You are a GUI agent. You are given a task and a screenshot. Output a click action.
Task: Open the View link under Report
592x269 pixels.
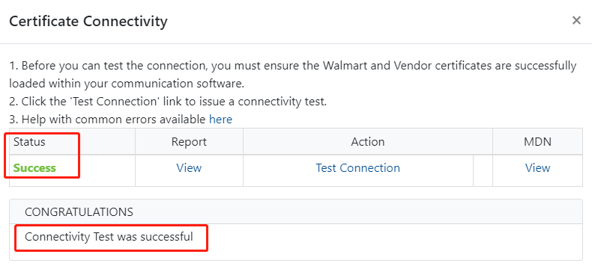189,168
